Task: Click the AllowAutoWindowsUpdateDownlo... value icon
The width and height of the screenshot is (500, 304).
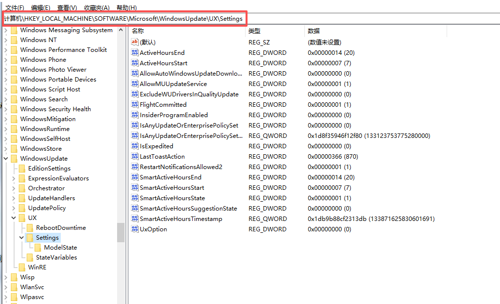Action: coord(135,73)
